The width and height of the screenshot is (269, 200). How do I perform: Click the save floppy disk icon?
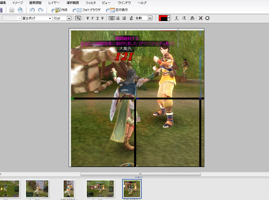coord(1,10)
